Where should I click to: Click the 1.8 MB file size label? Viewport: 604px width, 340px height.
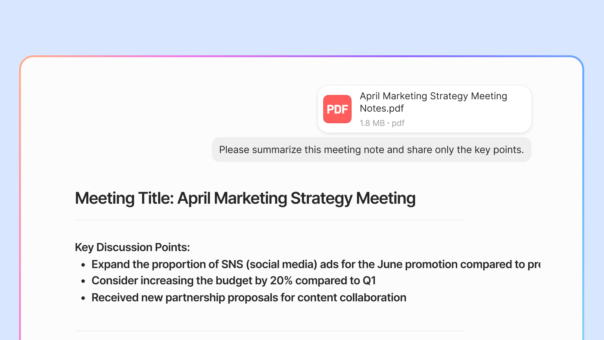pos(372,123)
